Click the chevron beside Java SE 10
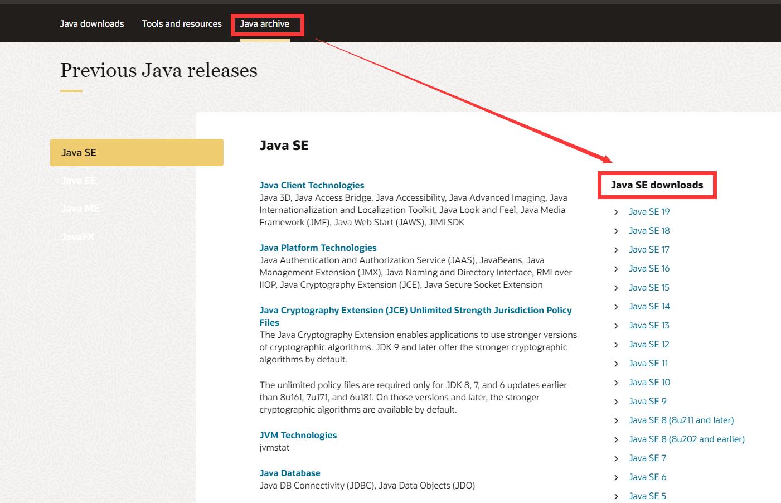The width and height of the screenshot is (781, 503). click(x=616, y=383)
